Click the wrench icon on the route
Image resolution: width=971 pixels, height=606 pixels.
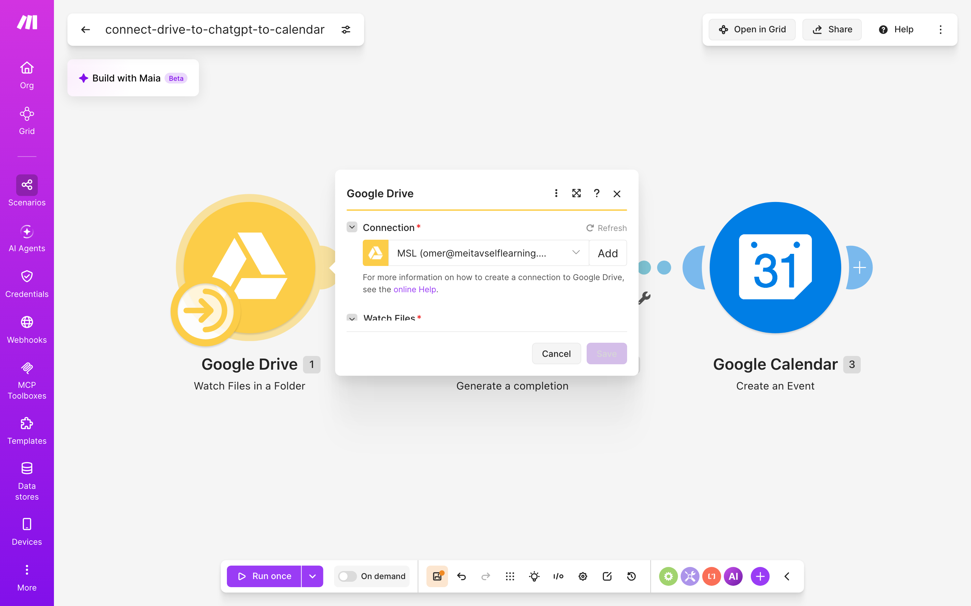click(x=644, y=297)
